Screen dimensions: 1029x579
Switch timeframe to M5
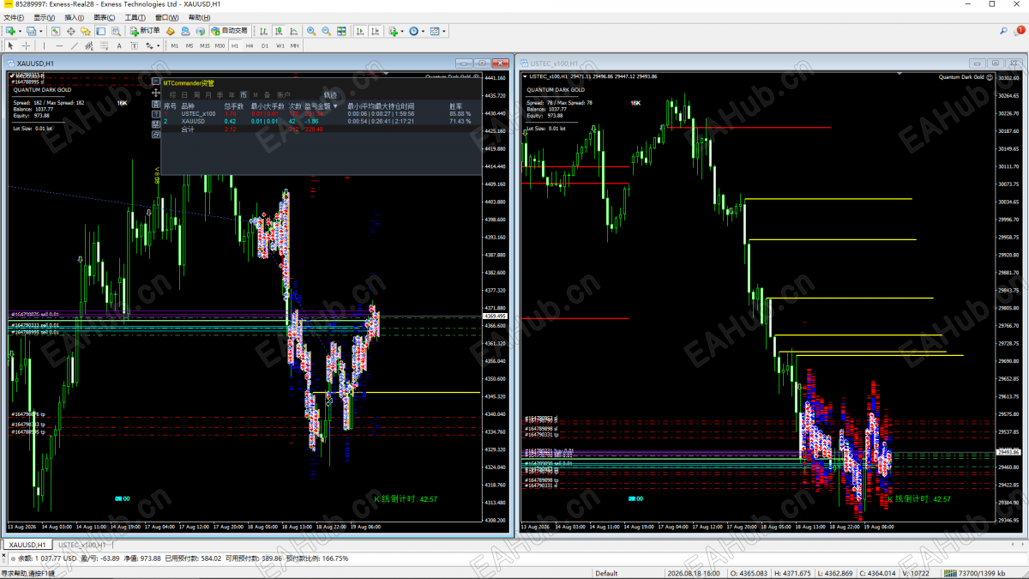pyautogui.click(x=190, y=45)
